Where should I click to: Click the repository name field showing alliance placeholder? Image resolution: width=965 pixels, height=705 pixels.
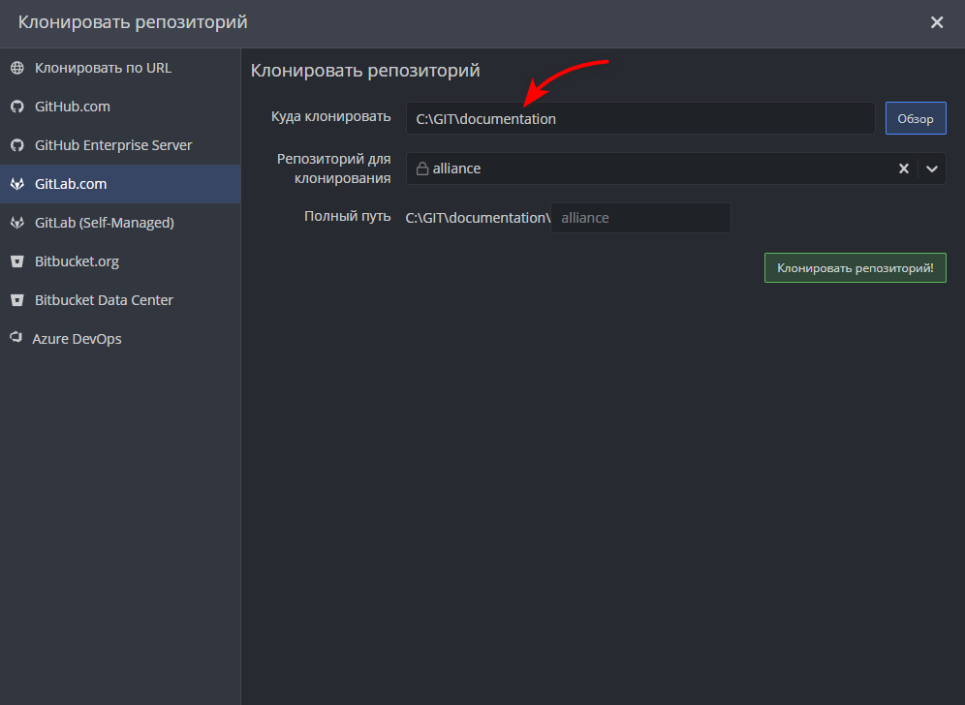[639, 217]
